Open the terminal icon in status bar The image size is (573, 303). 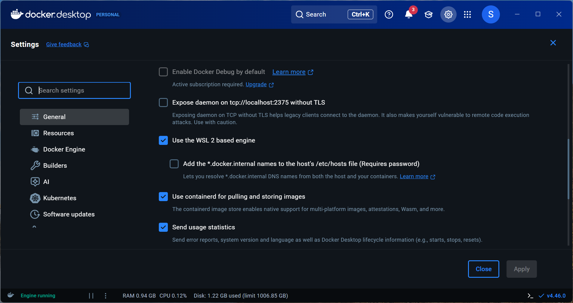point(530,296)
